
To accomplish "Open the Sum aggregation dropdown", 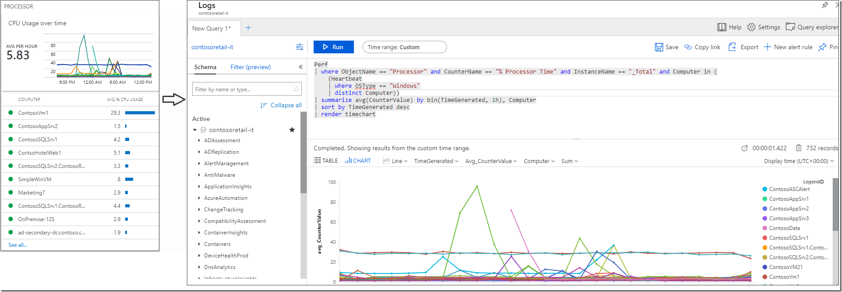I will pos(569,161).
